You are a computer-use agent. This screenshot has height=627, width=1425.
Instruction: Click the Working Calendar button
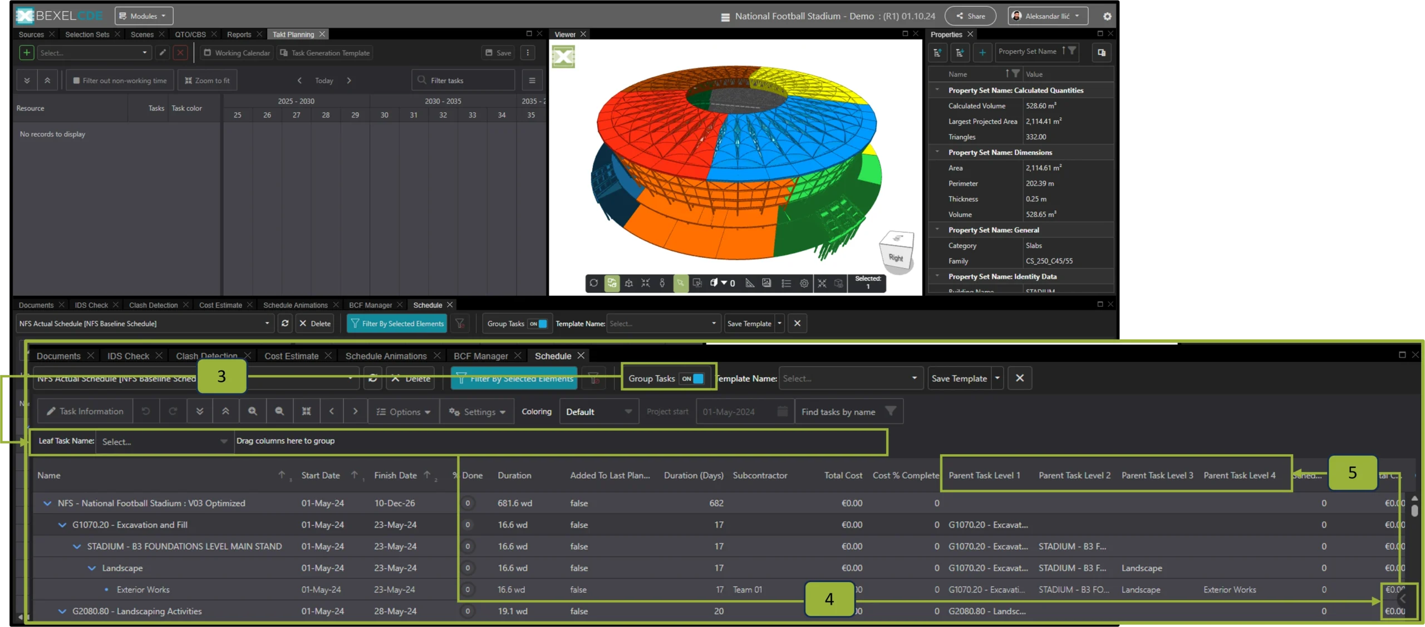pos(237,53)
